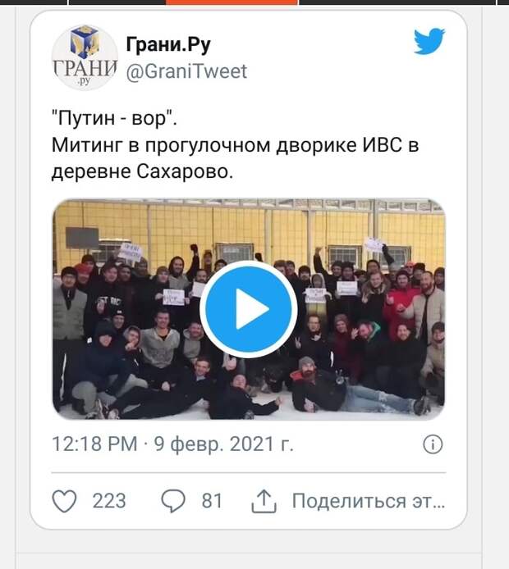The width and height of the screenshot is (509, 569).
Task: Like the tweet with the heart icon
Action: pos(64,501)
